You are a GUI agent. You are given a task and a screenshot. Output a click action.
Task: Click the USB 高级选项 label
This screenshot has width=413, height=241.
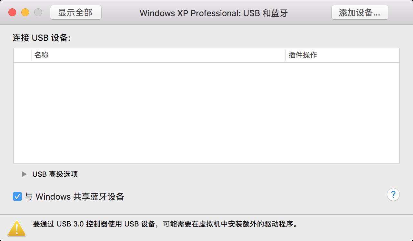(x=55, y=174)
